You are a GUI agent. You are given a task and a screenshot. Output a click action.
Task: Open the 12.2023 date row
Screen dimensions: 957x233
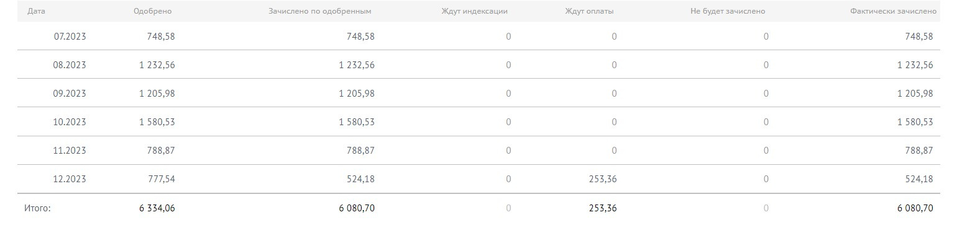click(x=478, y=178)
